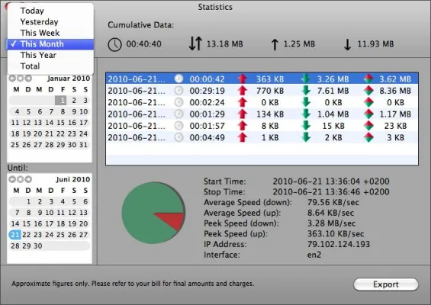The width and height of the screenshot is (431, 305).
Task: Select the checked This Month entry
Action: pyautogui.click(x=50, y=44)
